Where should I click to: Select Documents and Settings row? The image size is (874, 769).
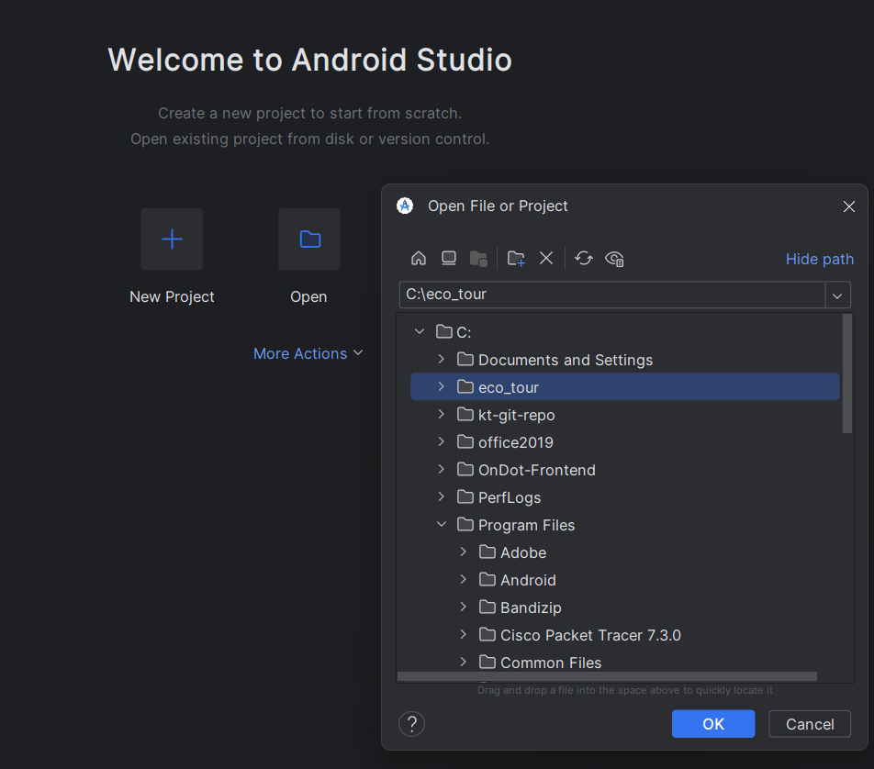[x=625, y=360]
